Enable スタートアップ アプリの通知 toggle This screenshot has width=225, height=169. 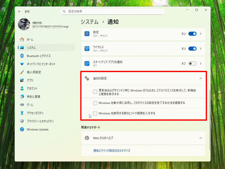click(x=192, y=64)
